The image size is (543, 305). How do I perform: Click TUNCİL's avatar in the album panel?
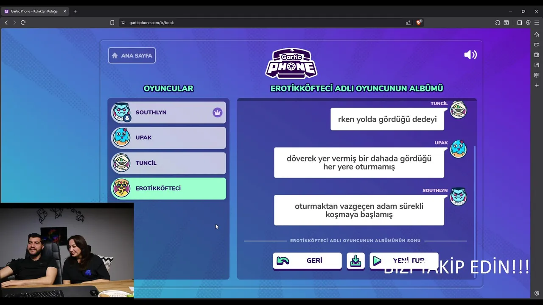(x=458, y=110)
